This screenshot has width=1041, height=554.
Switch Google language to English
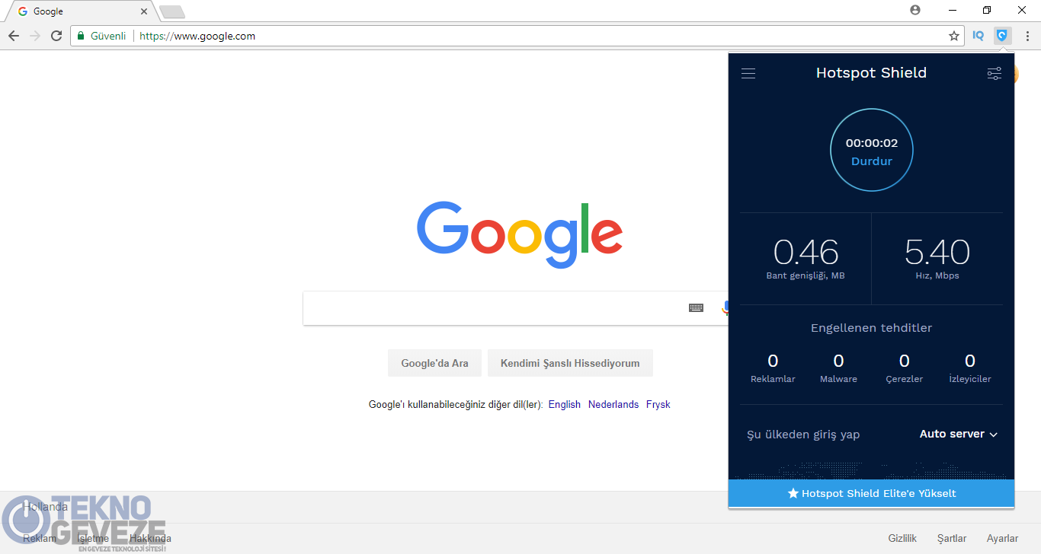click(x=564, y=404)
